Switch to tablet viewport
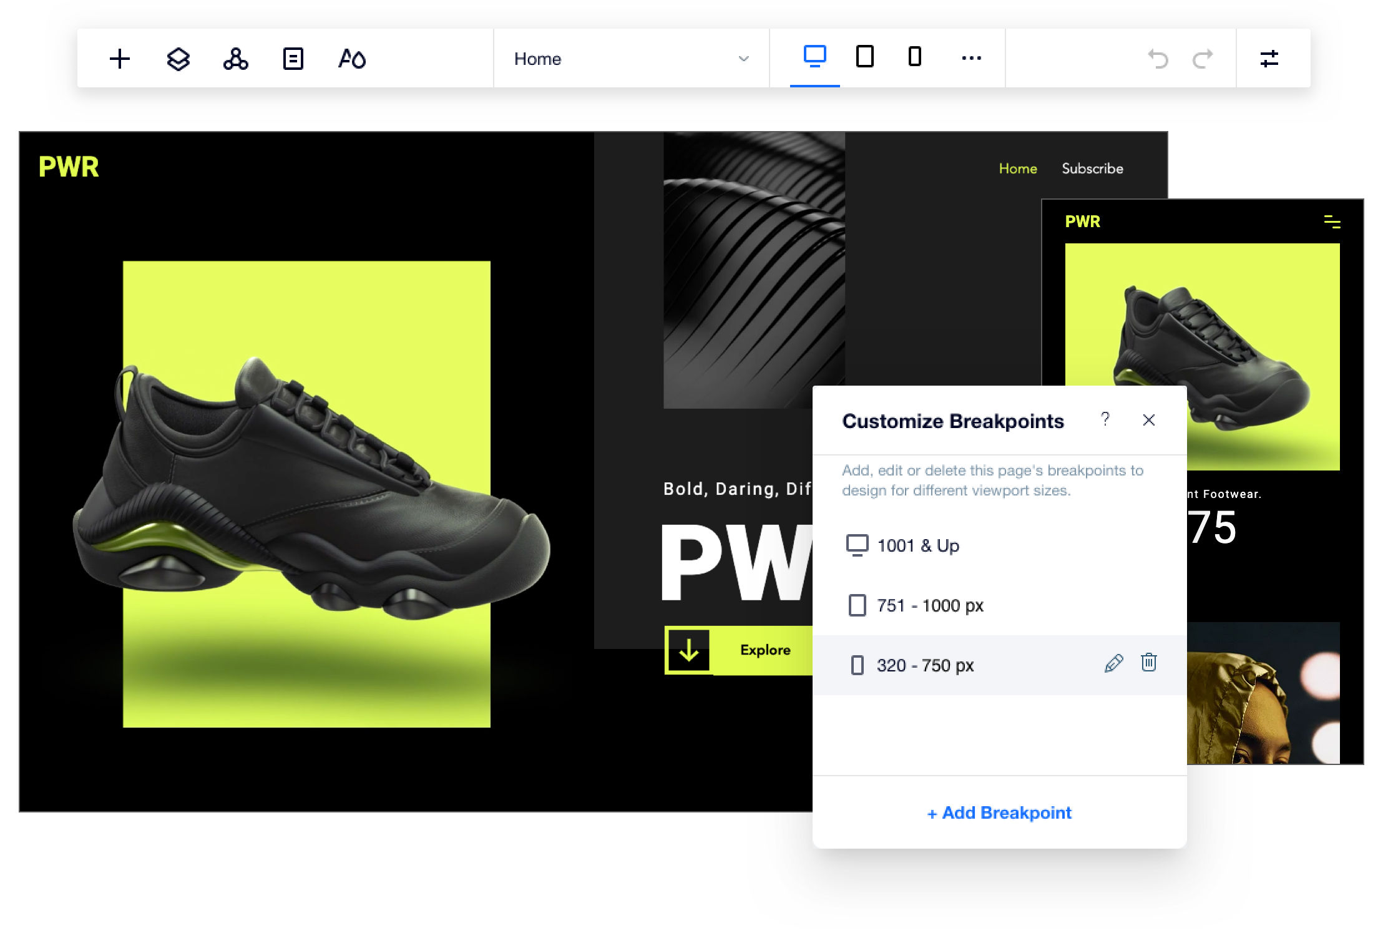The width and height of the screenshot is (1383, 936). coord(864,56)
